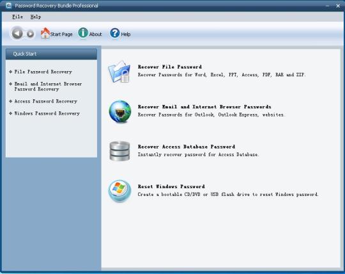Viewport: 345px width, 274px height.
Task: Click description mentioning Outlook Express, websites
Action: click(211, 115)
